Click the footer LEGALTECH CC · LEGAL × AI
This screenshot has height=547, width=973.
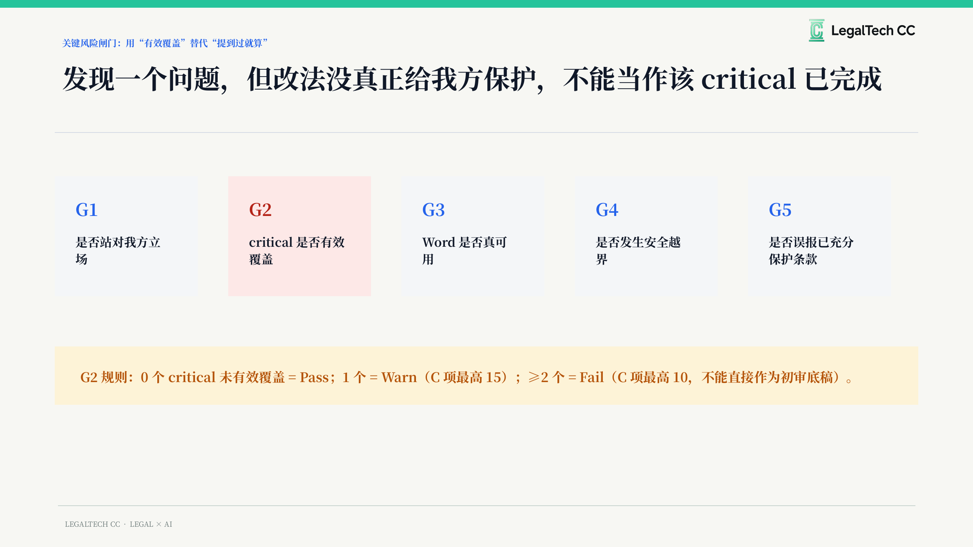(x=118, y=524)
